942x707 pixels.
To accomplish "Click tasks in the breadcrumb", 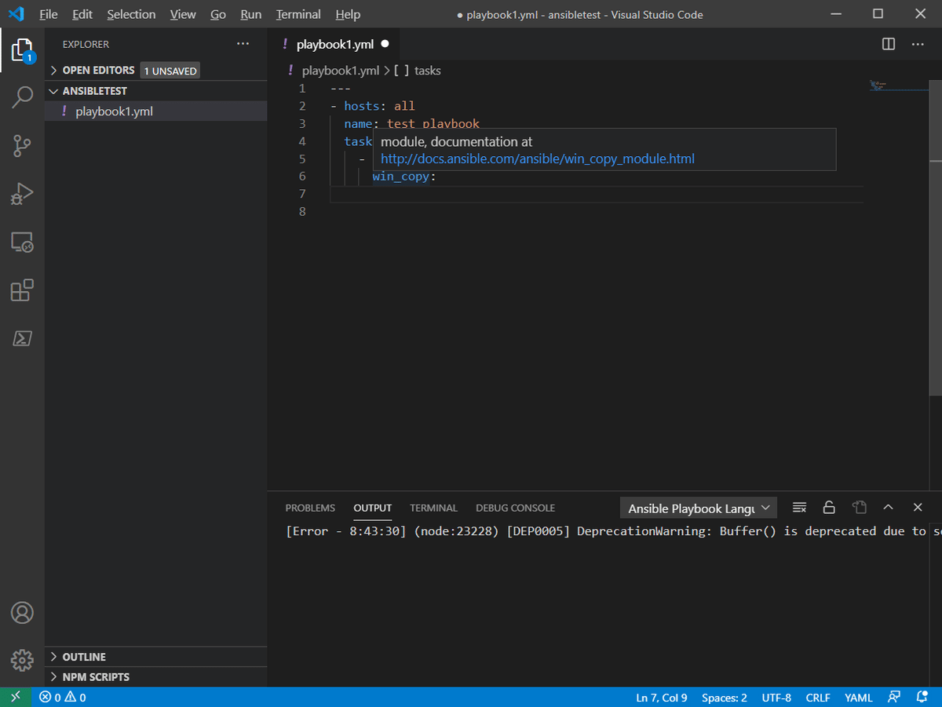I will click(427, 71).
